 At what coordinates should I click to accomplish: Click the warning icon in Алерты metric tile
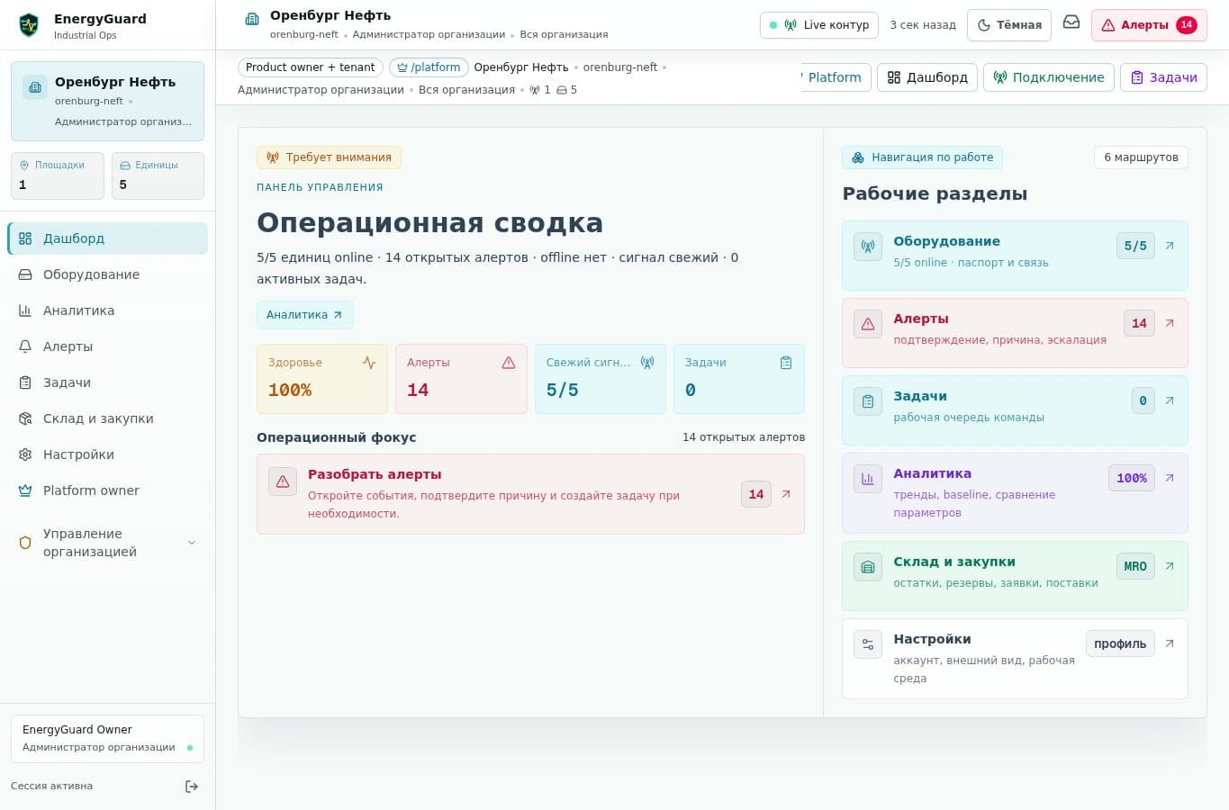[x=509, y=363]
